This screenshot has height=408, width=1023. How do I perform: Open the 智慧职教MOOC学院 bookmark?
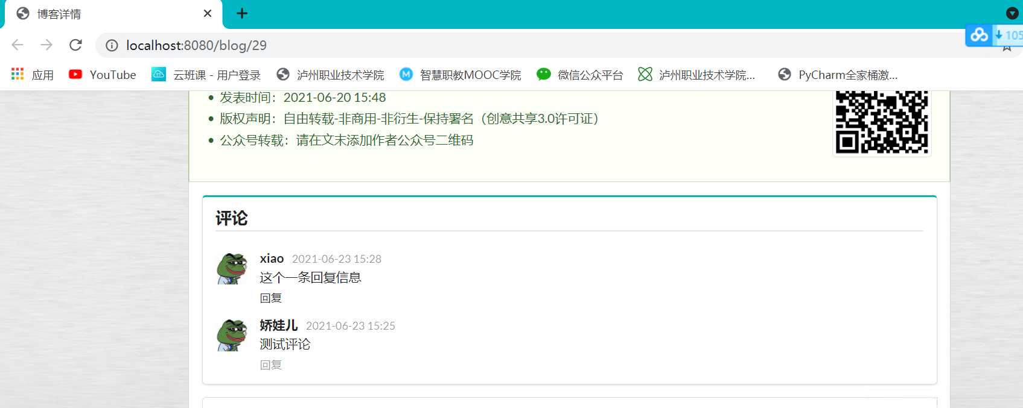461,75
